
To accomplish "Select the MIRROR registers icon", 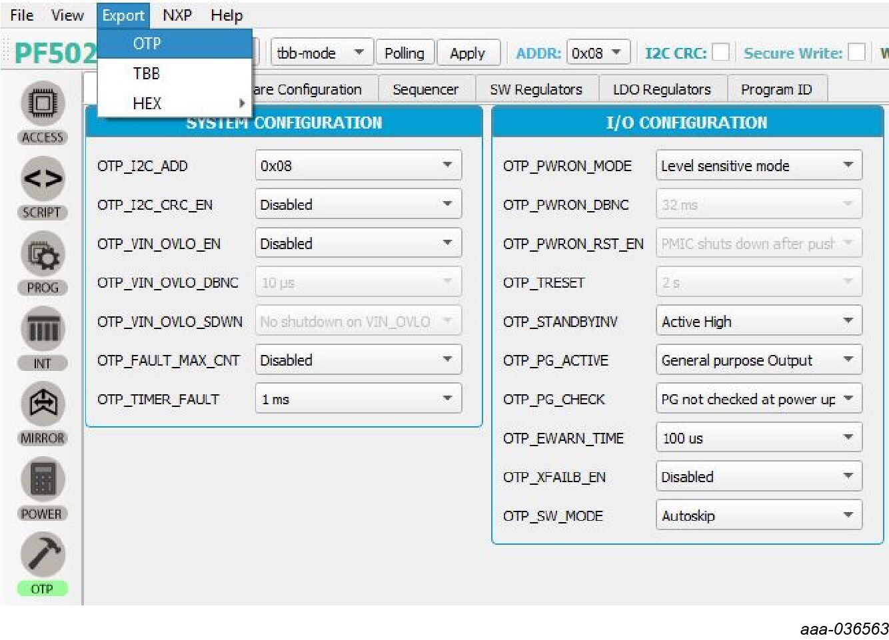I will 43,404.
